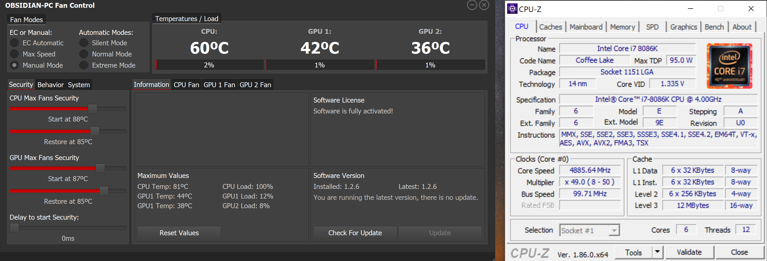Minimize the CPU-Z window
The height and width of the screenshot is (261, 767).
point(691,9)
